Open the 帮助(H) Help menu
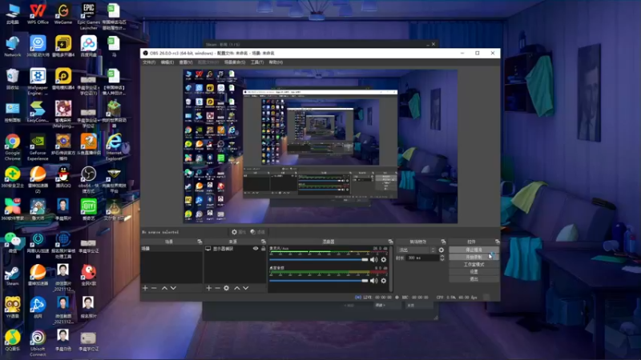The image size is (641, 360). click(276, 62)
